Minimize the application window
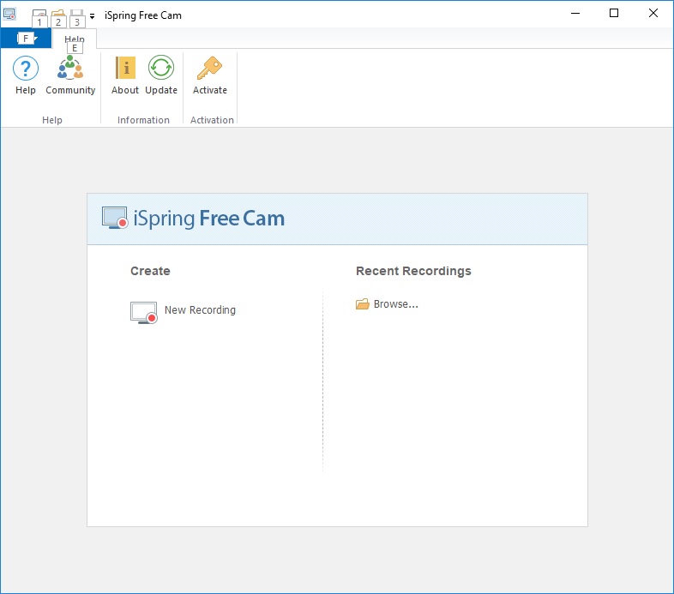 pyautogui.click(x=574, y=14)
